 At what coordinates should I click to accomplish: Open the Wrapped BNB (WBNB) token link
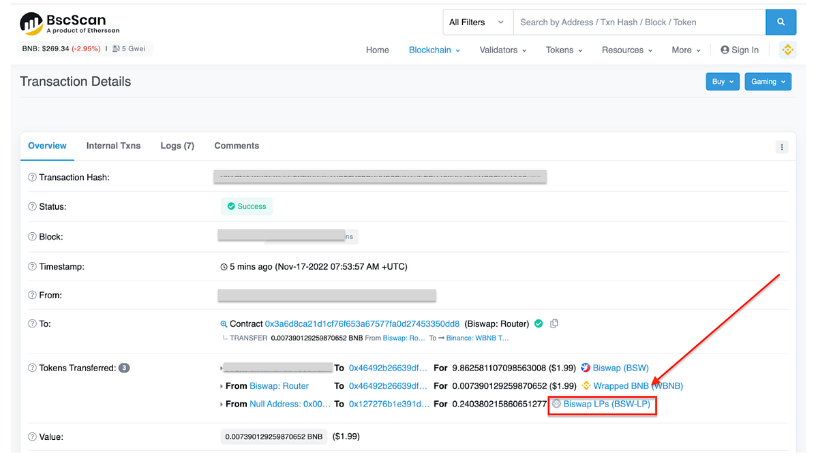[638, 385]
